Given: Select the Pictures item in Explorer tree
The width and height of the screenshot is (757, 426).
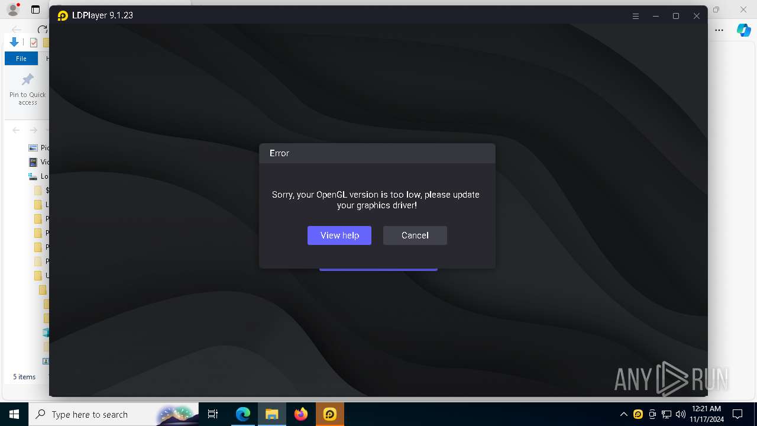Looking at the screenshot, I should 38,148.
